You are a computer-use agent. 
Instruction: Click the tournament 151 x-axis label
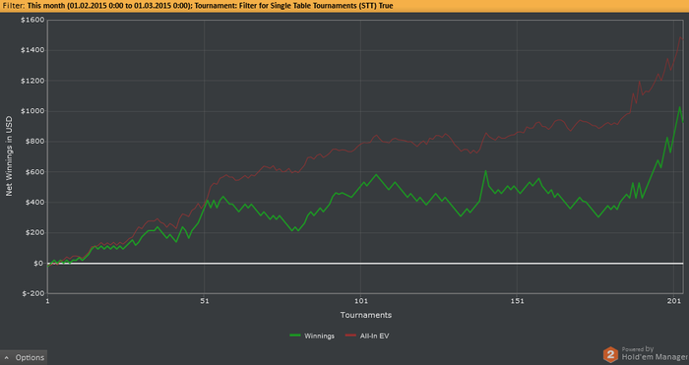(517, 301)
